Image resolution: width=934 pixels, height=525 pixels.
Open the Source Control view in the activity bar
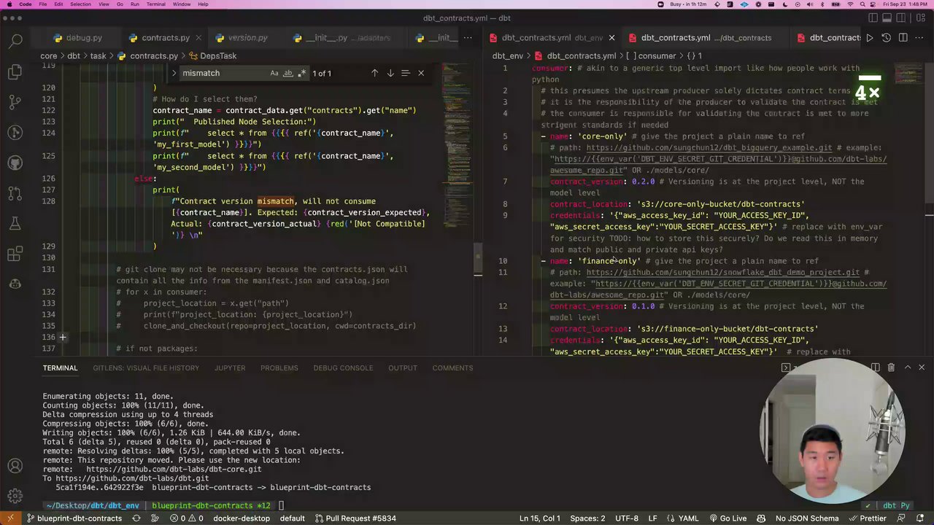click(x=15, y=102)
